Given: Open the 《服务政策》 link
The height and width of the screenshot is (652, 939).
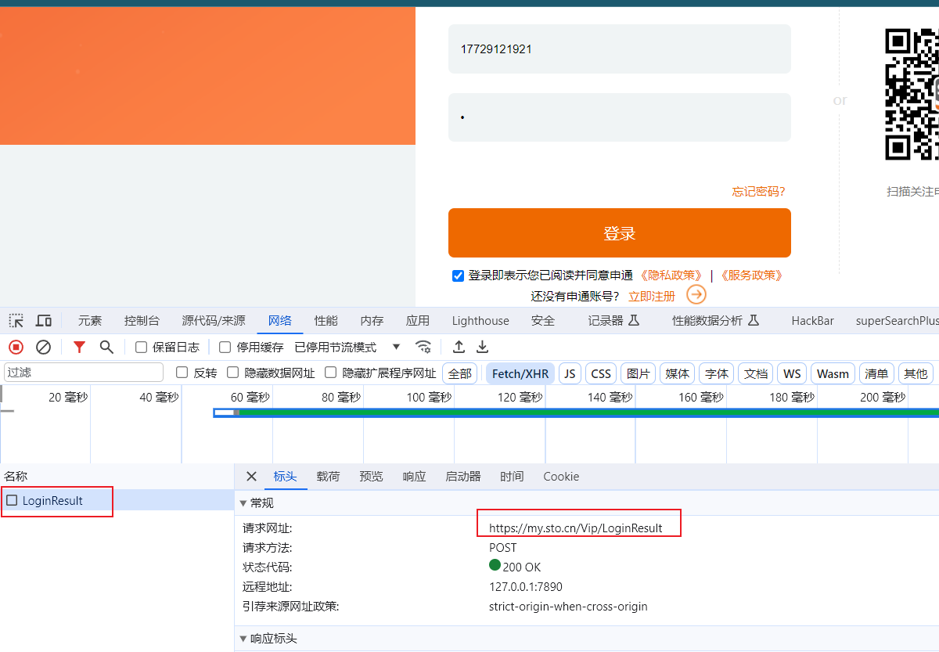Looking at the screenshot, I should pyautogui.click(x=751, y=276).
